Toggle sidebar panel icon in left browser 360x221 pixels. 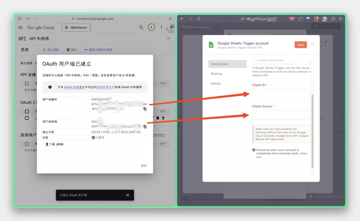(20, 19)
